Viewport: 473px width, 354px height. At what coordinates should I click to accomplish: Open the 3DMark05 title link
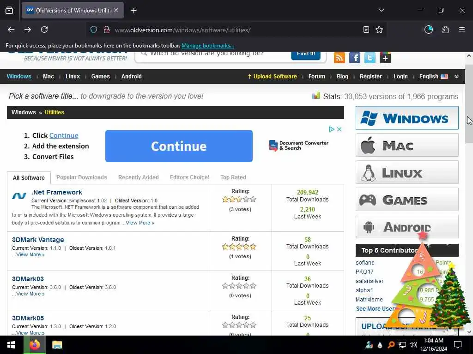(x=28, y=318)
